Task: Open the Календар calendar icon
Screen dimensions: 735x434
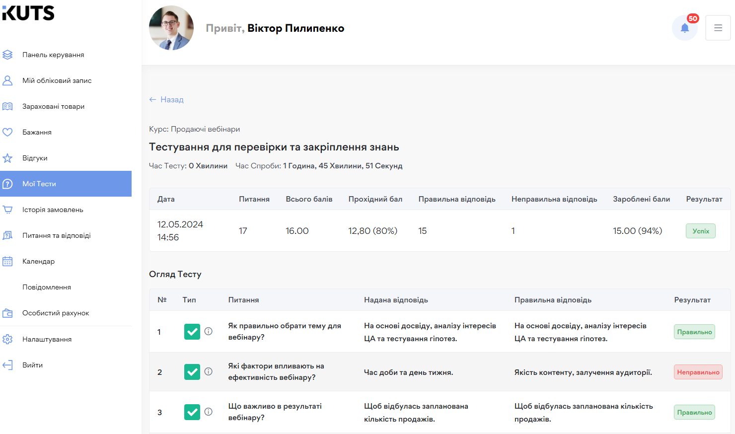Action: (7, 261)
